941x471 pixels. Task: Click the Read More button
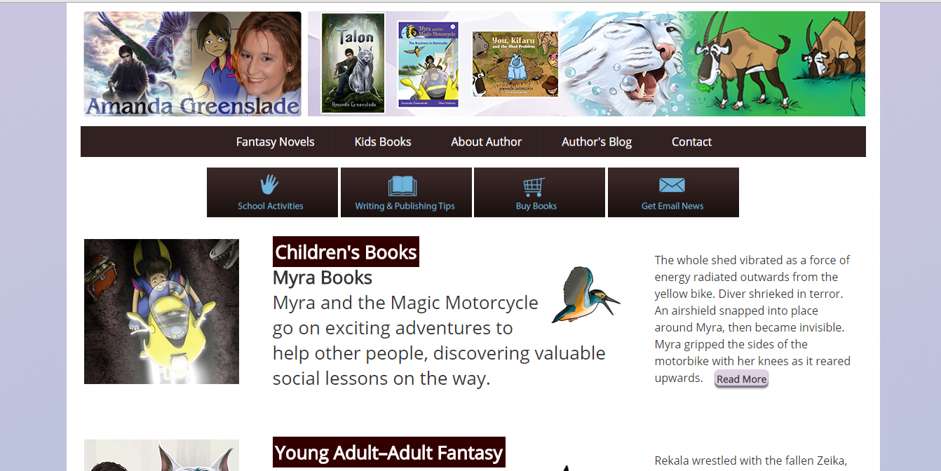pyautogui.click(x=741, y=379)
